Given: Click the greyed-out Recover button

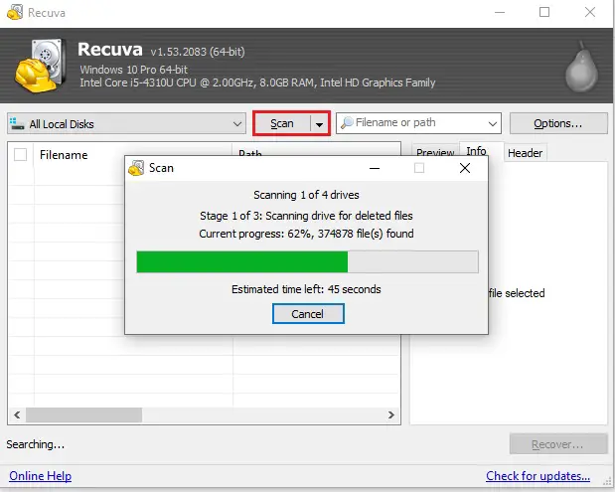Looking at the screenshot, I should tap(558, 444).
